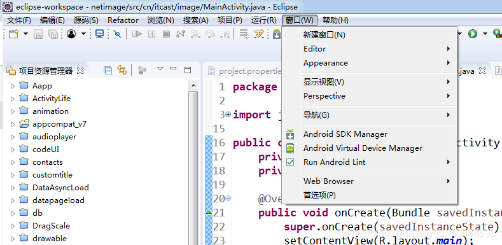Open the Perspective submenu

tap(369, 95)
